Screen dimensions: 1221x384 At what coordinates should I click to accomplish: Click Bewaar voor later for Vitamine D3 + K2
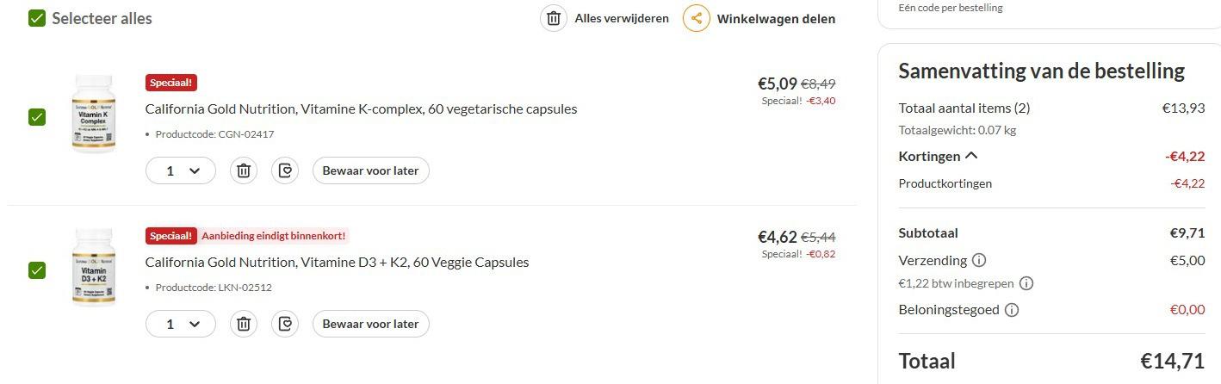[370, 324]
